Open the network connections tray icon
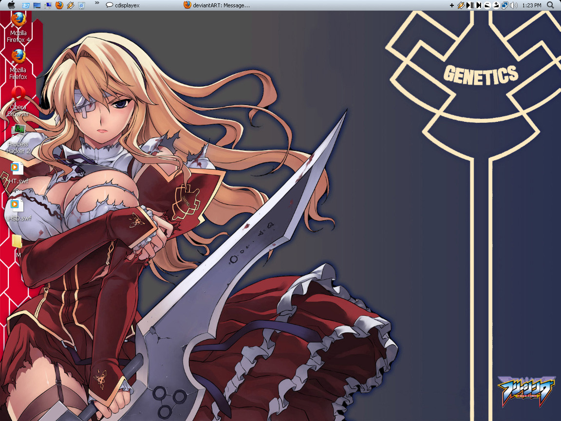 [505, 5]
